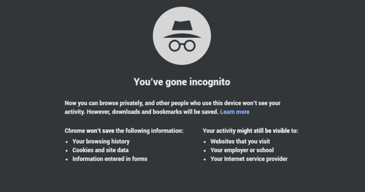This screenshot has width=365, height=192.
Task: Click the "You've gone incognito" heading
Action: (x=182, y=82)
